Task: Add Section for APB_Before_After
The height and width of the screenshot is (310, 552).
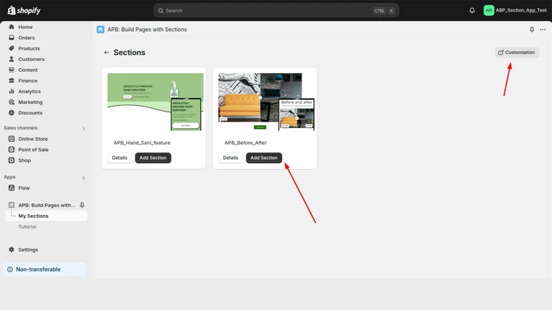Action: 264,158
